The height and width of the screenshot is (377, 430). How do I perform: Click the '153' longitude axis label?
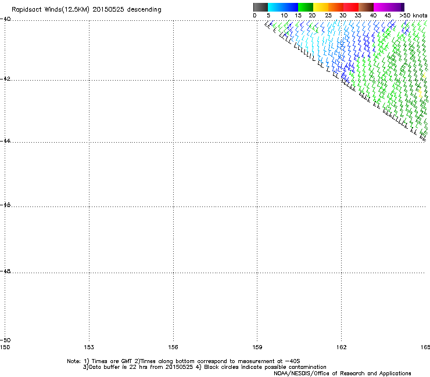pyautogui.click(x=89, y=347)
